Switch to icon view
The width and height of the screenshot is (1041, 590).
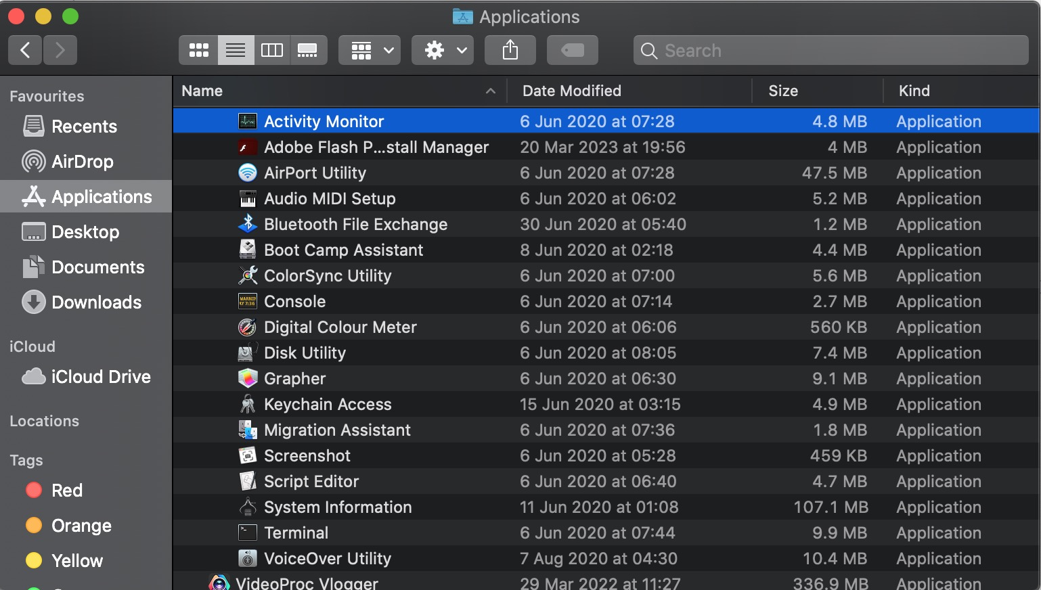[x=198, y=50]
